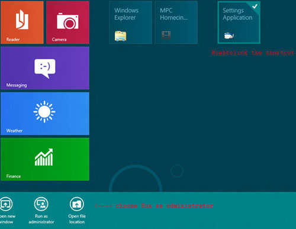Viewport: 296px width, 229px height.
Task: Launch the Camera tile
Action: point(67,22)
